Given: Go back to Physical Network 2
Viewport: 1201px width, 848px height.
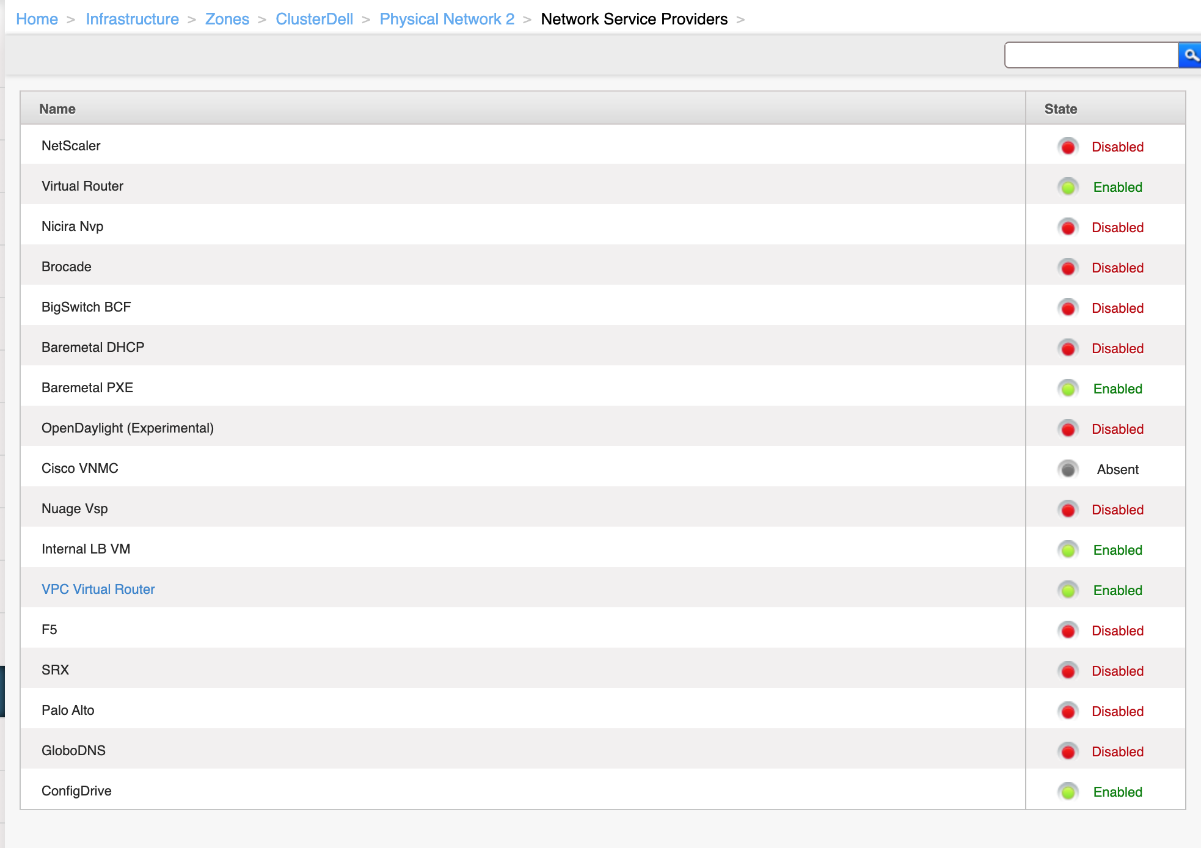Looking at the screenshot, I should coord(447,19).
